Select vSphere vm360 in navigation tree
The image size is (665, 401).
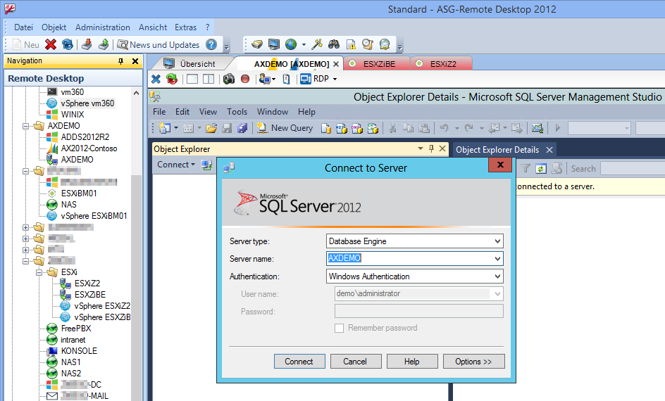click(87, 103)
